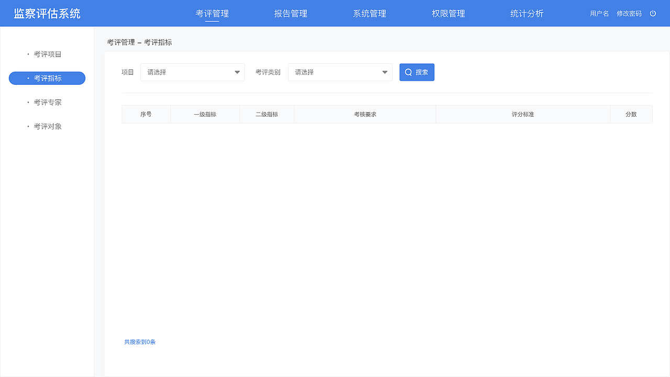This screenshot has width=670, height=377.
Task: Select 考评专家 in the sidebar
Action: coord(47,102)
